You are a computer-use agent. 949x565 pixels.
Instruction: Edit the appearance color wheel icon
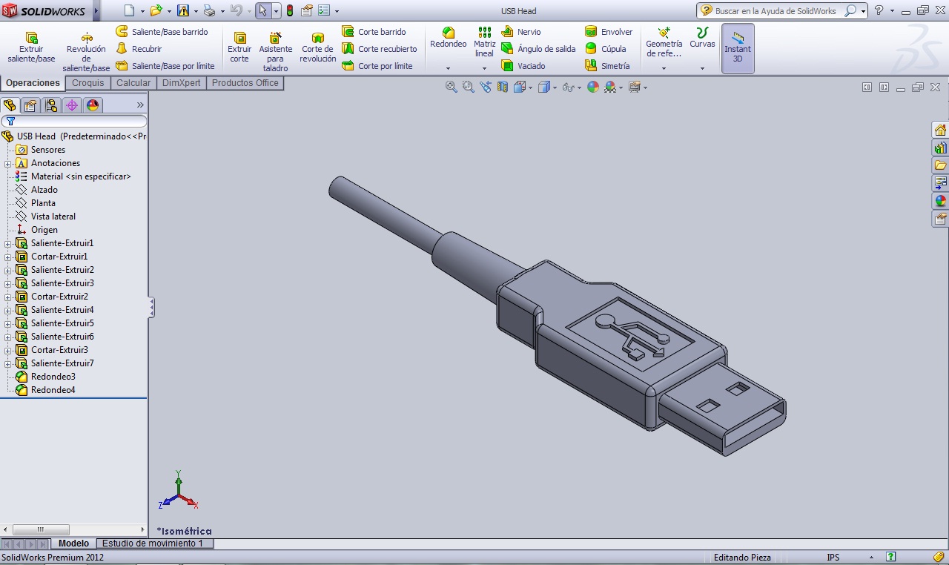[593, 87]
